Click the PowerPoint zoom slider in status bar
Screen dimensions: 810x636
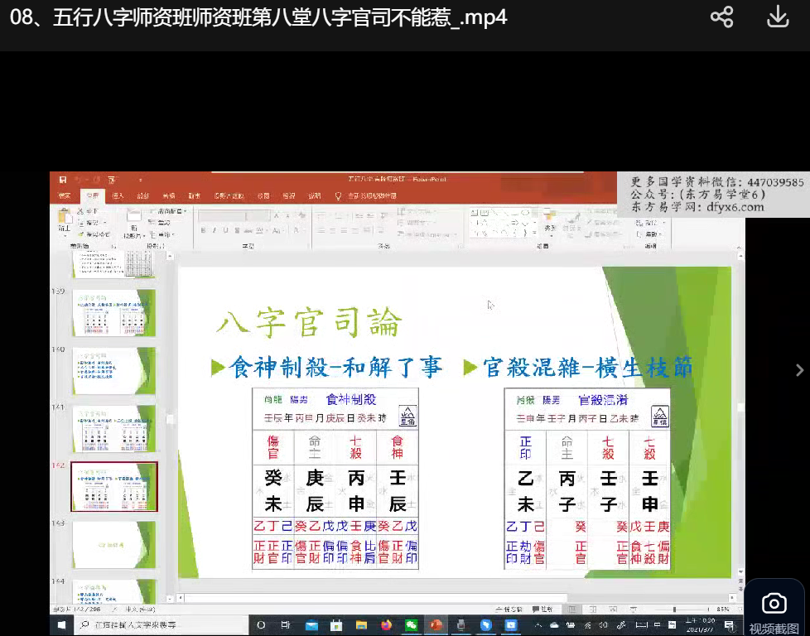pyautogui.click(x=675, y=609)
